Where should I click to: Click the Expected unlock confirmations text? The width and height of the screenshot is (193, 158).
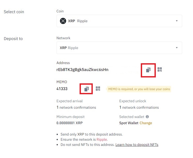click(139, 107)
